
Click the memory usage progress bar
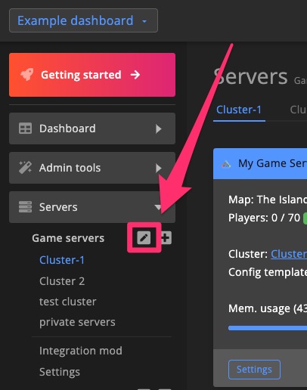[268, 328]
